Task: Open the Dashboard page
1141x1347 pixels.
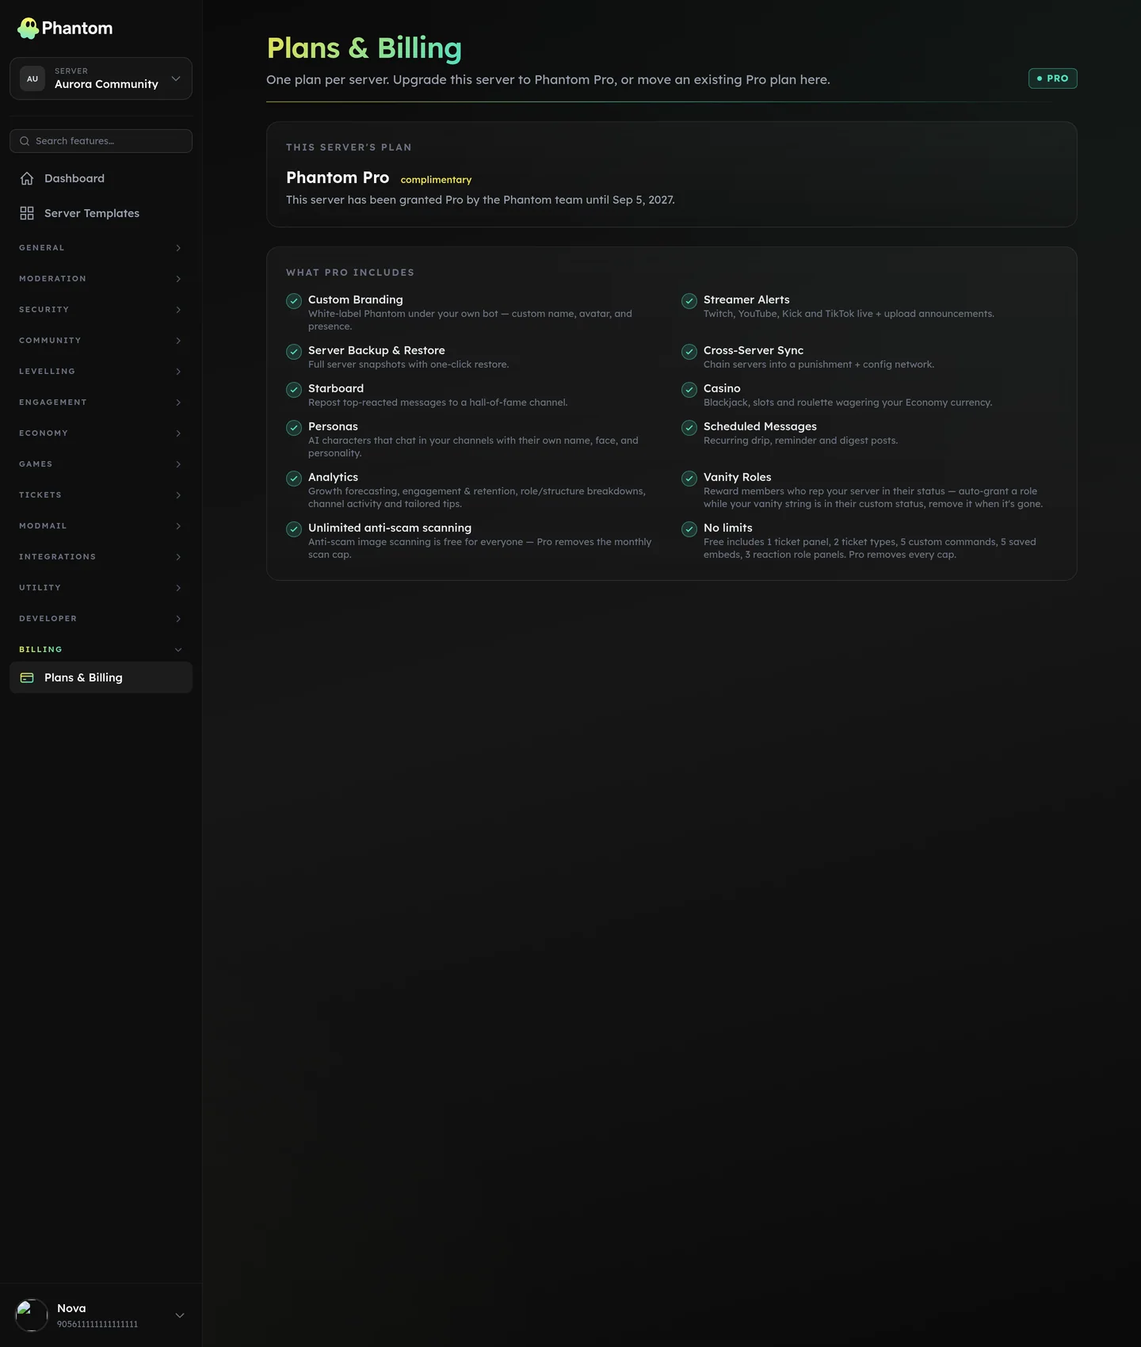Action: pos(101,178)
